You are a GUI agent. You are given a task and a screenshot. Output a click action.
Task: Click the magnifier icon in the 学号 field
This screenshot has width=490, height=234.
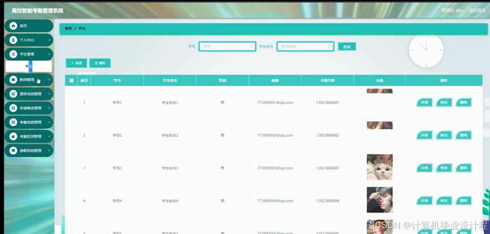coord(252,46)
